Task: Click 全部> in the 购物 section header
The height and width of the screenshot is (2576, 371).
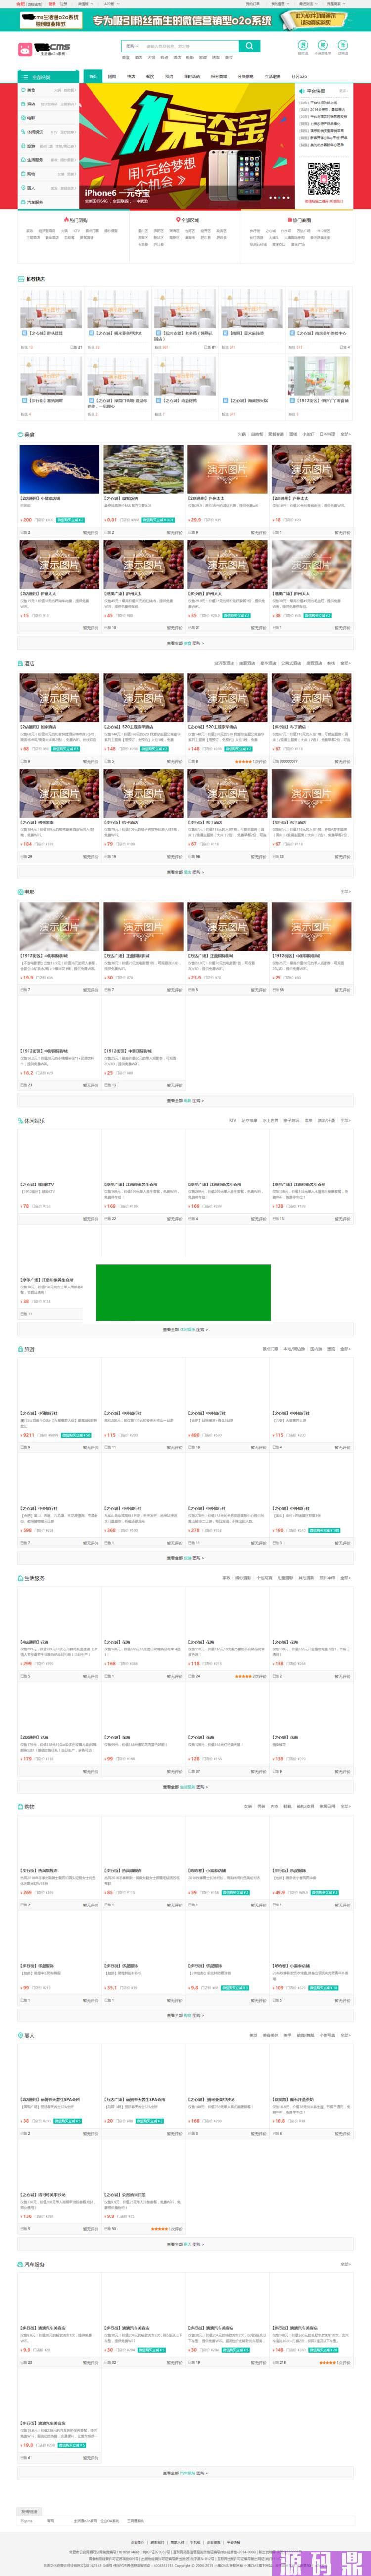Action: pyautogui.click(x=346, y=1807)
